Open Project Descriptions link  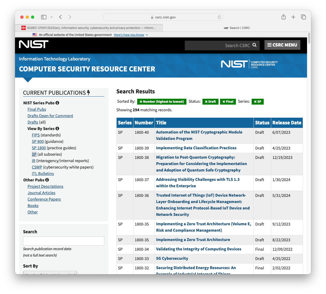(x=45, y=186)
